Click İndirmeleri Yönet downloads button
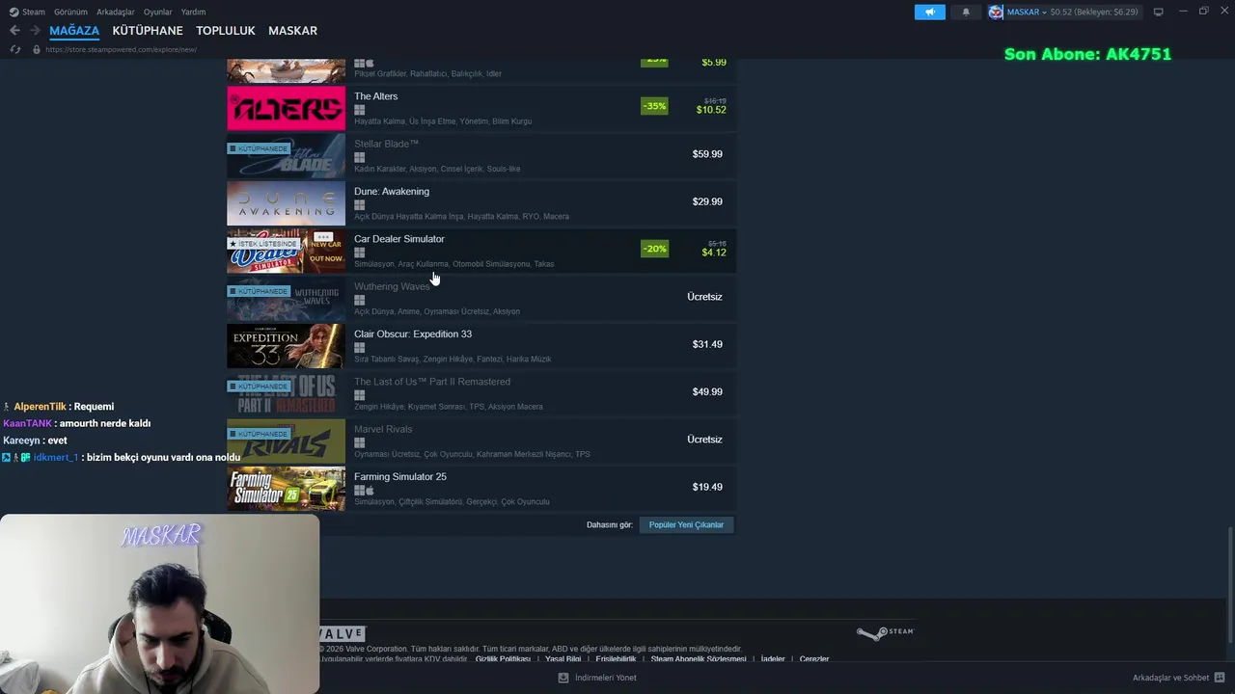 point(605,678)
